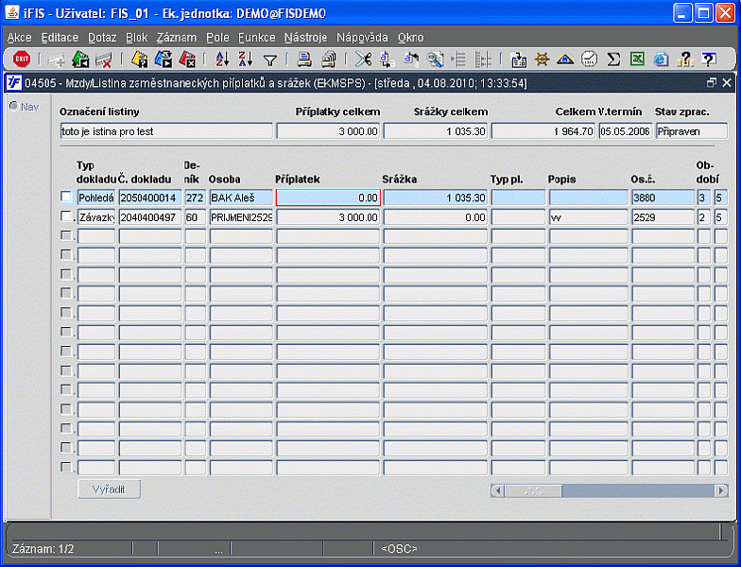Tick the checkbox for the BAK Aleš row
Screen dimensions: 741x567
tap(66, 198)
